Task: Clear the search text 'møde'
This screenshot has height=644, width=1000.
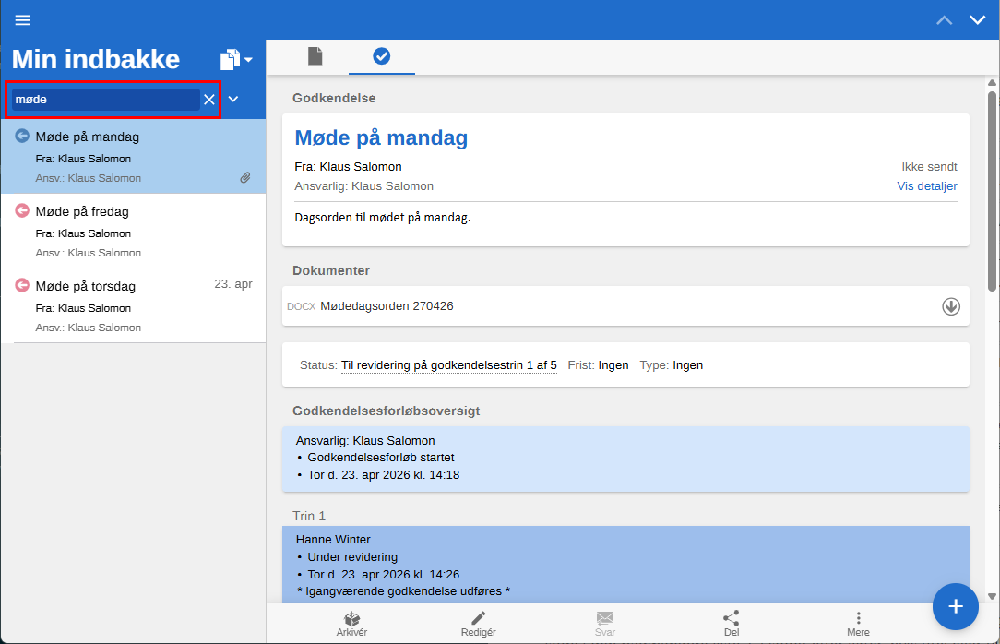Action: (209, 100)
